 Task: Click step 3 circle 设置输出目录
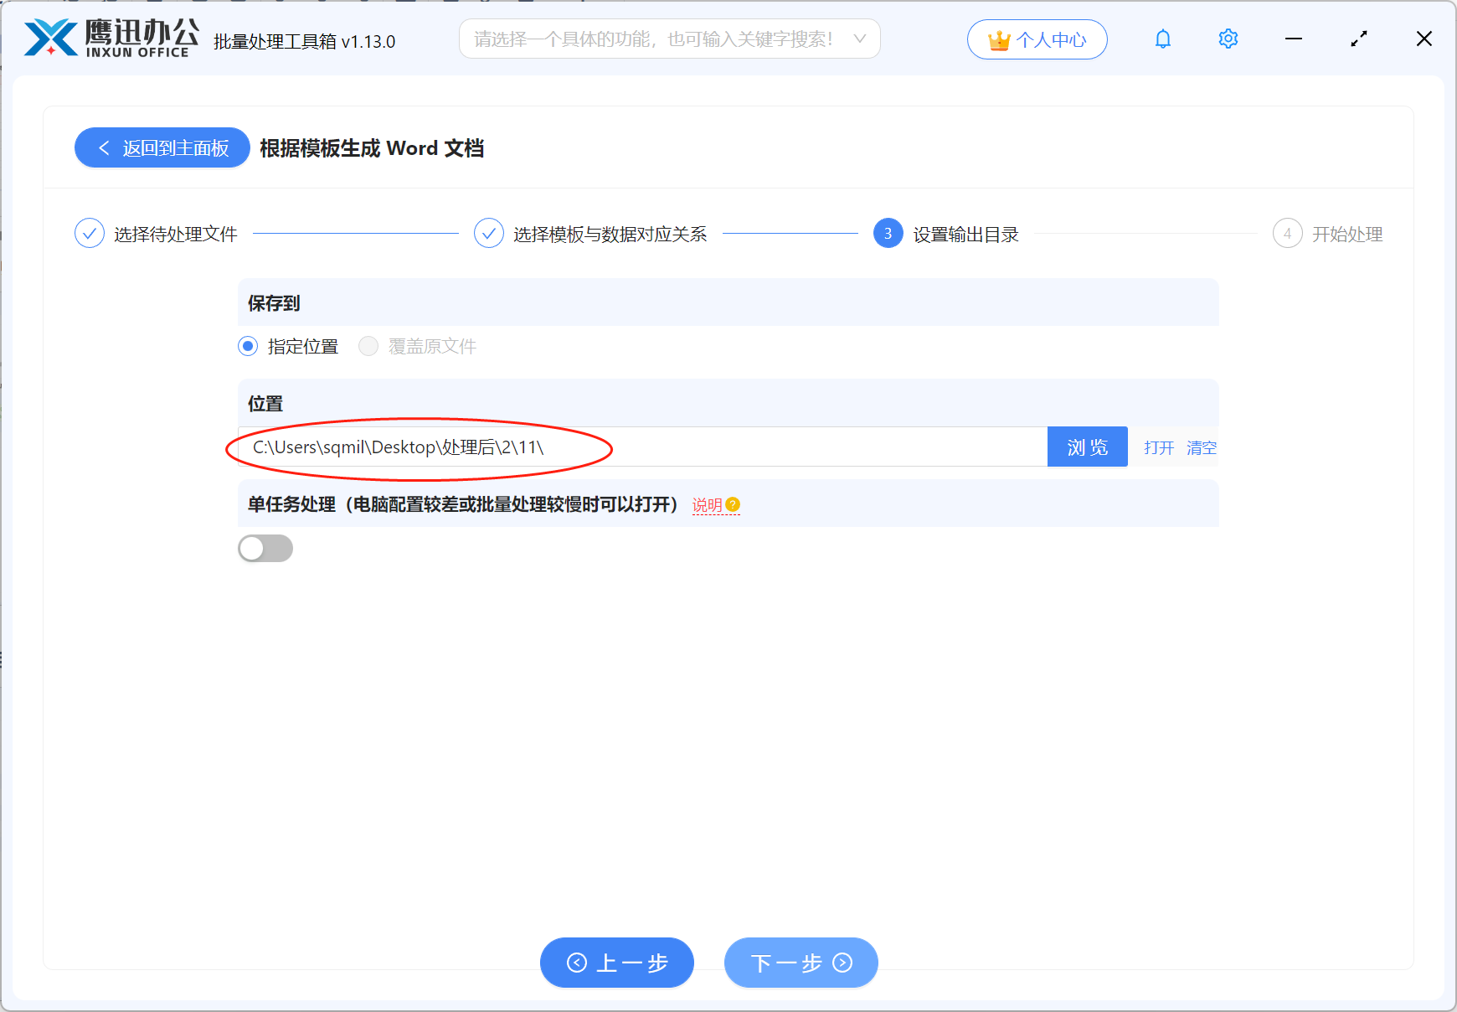click(887, 234)
